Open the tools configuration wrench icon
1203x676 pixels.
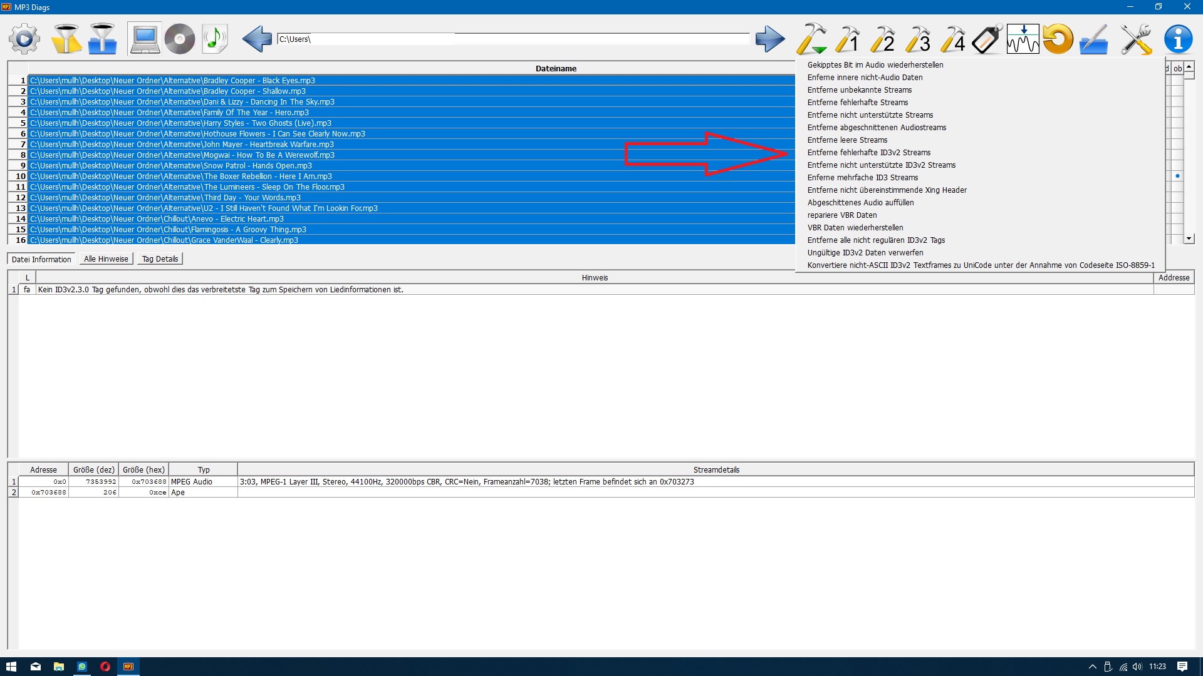click(x=1136, y=39)
